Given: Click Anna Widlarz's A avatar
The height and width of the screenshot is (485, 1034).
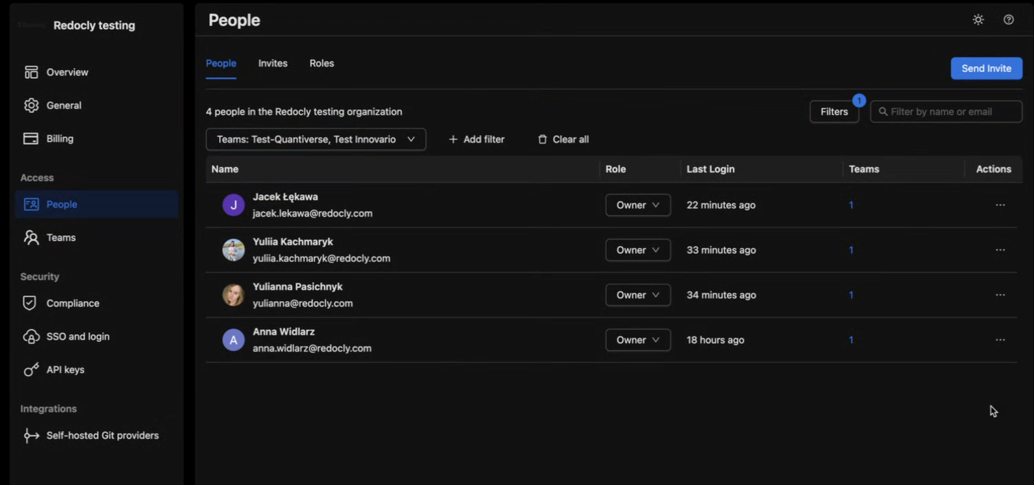Looking at the screenshot, I should (234, 340).
